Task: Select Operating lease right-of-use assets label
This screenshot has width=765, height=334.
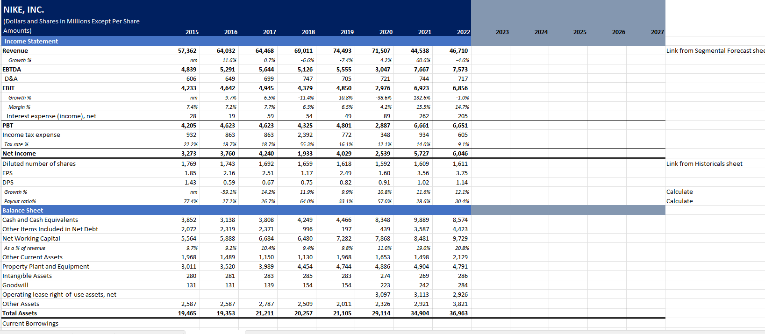Action: [59, 294]
